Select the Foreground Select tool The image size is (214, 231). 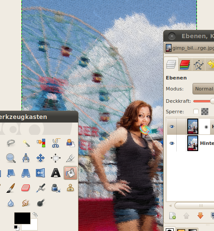click(x=71, y=143)
